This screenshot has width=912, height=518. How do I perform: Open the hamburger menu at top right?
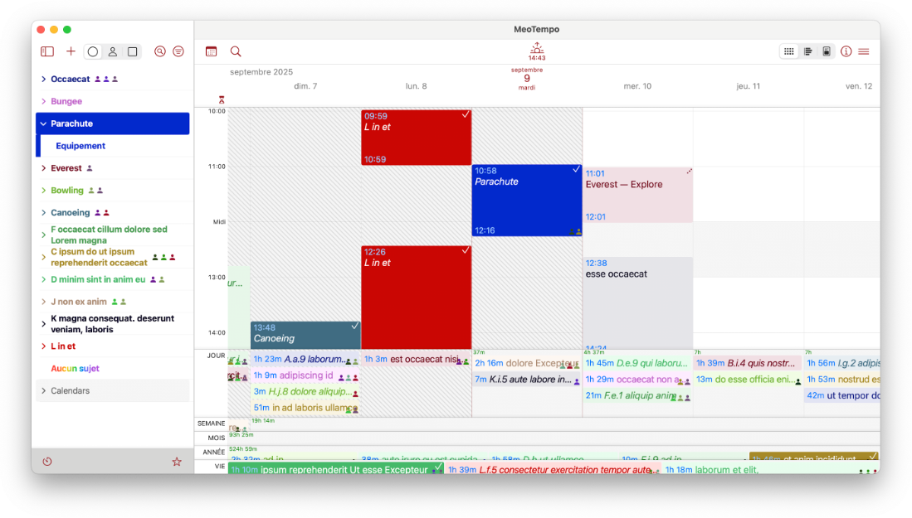click(864, 51)
